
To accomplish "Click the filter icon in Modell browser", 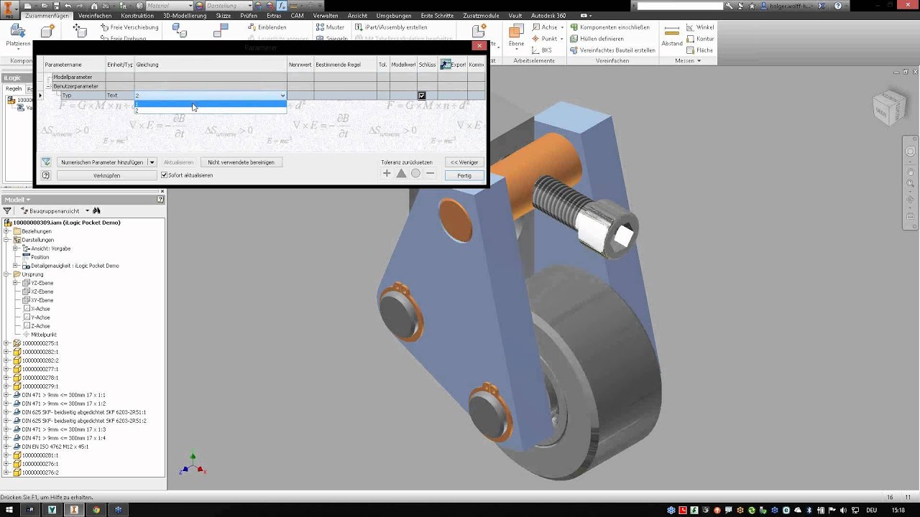I will tap(7, 211).
